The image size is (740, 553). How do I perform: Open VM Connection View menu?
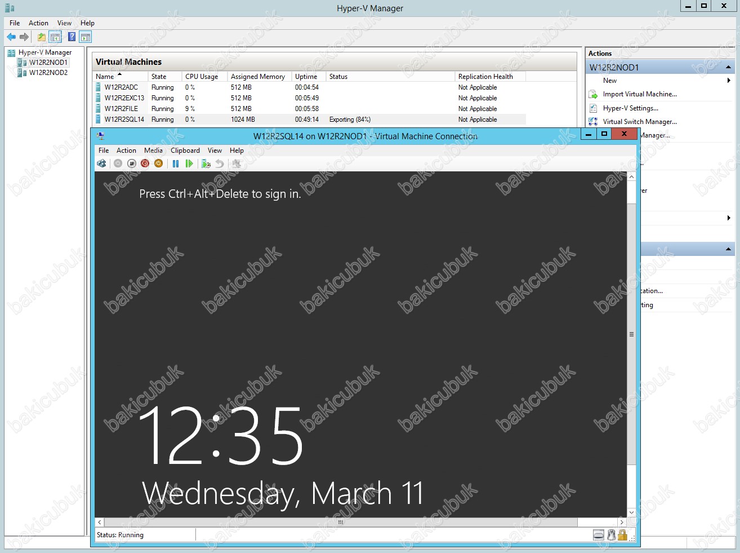tap(215, 151)
